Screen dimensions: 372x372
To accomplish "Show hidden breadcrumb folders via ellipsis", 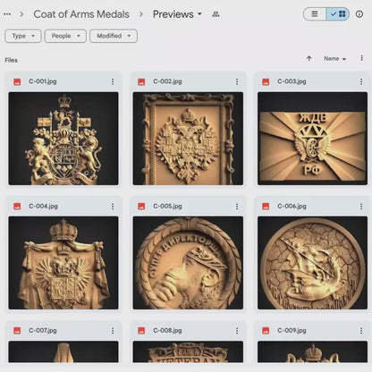I will [x=7, y=14].
